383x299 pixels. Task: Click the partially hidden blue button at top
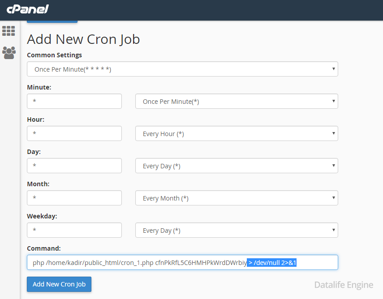[x=52, y=22]
